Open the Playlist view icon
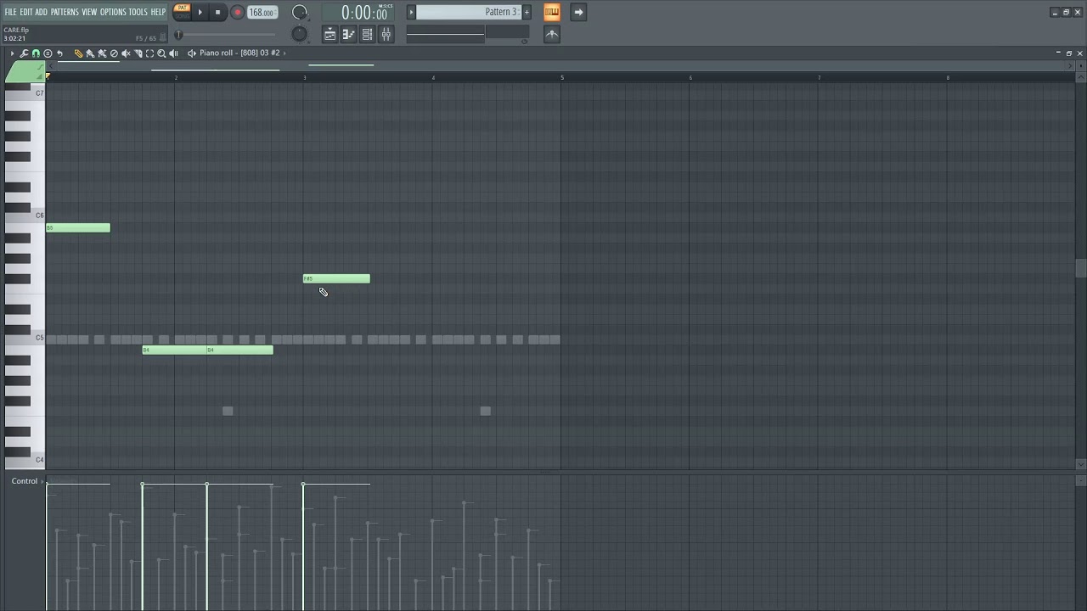This screenshot has width=1087, height=611. click(x=330, y=34)
